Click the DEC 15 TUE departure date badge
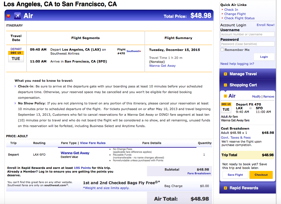 pos(16,55)
